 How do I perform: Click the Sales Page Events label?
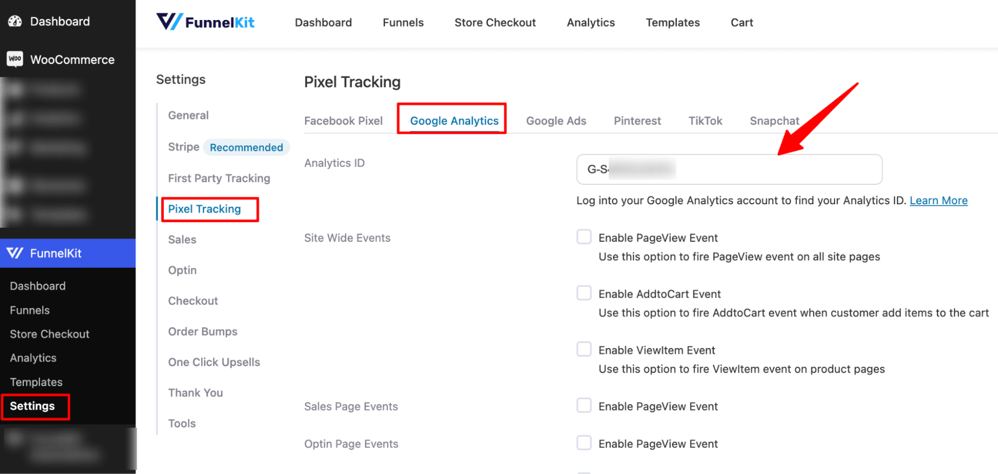click(x=351, y=407)
